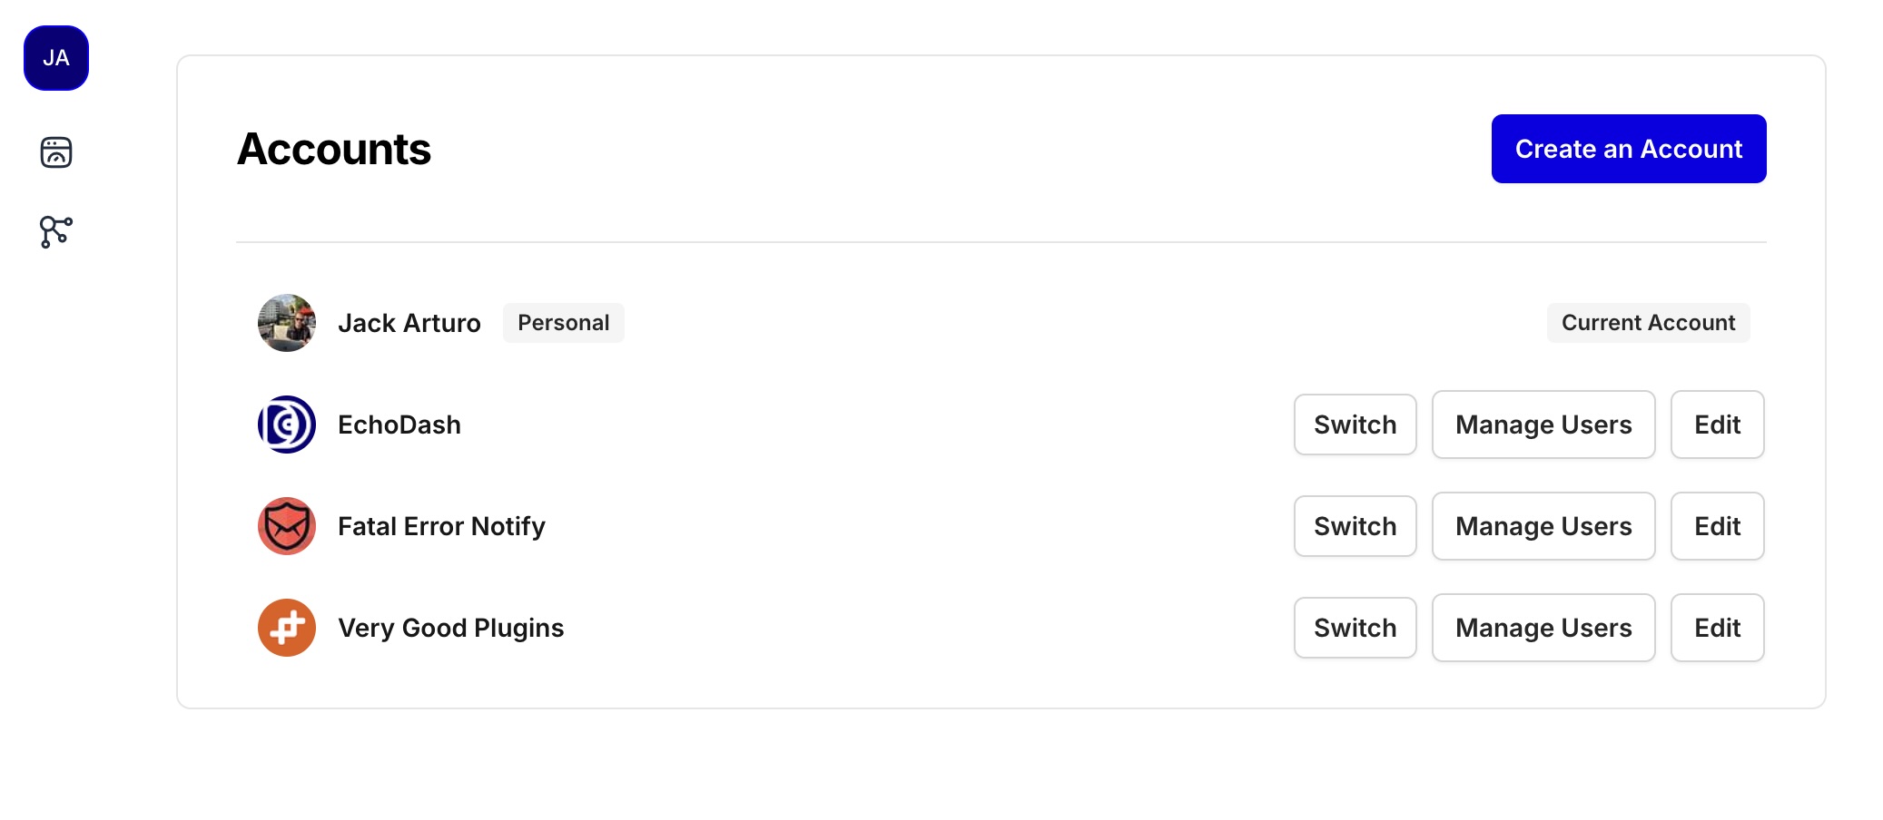Manage users for Very Good Plugins

(x=1543, y=628)
